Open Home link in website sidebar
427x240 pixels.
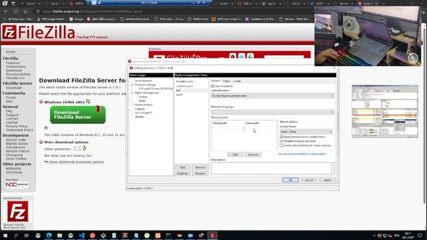pos(11,52)
